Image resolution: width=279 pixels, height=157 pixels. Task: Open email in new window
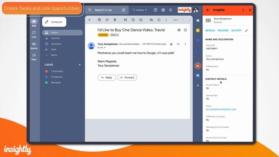185,30
